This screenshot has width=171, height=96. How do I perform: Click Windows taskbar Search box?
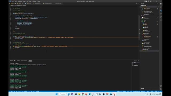pyautogui.click(x=63, y=94)
